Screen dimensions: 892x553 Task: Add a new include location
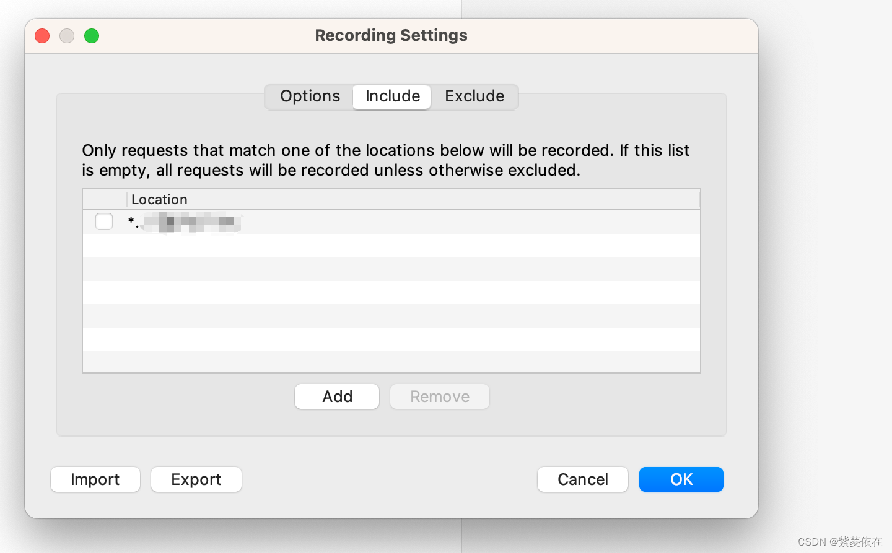(337, 397)
